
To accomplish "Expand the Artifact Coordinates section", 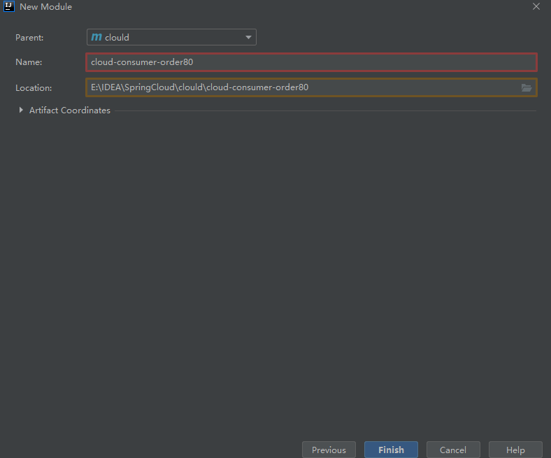I will [21, 110].
